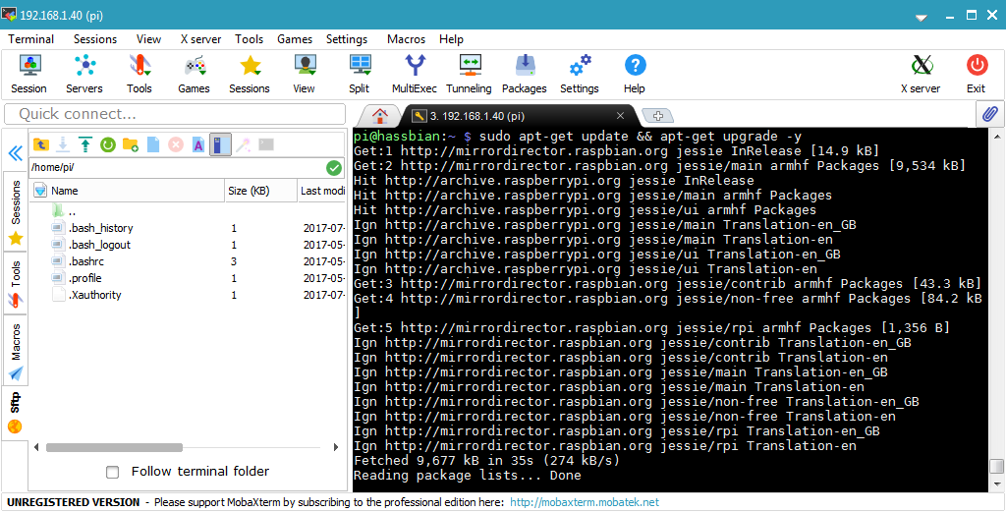The height and width of the screenshot is (512, 1006).
Task: Click the paperclip icon at right edge
Action: pyautogui.click(x=990, y=114)
